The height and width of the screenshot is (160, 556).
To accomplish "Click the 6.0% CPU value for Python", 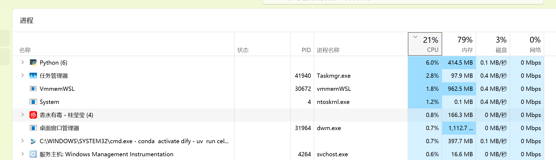I will click(432, 63).
